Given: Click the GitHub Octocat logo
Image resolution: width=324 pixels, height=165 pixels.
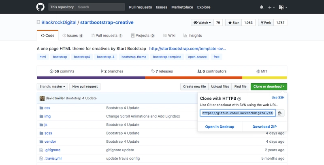Looking at the screenshot, I should point(41,7).
